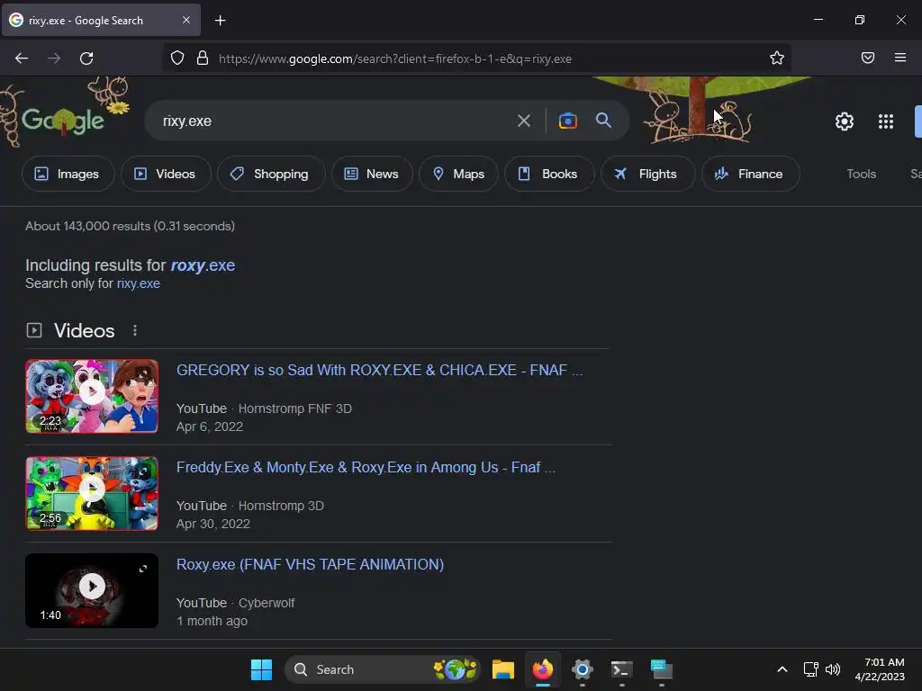Search by image with camera icon
Viewport: 922px width, 691px height.
point(567,121)
